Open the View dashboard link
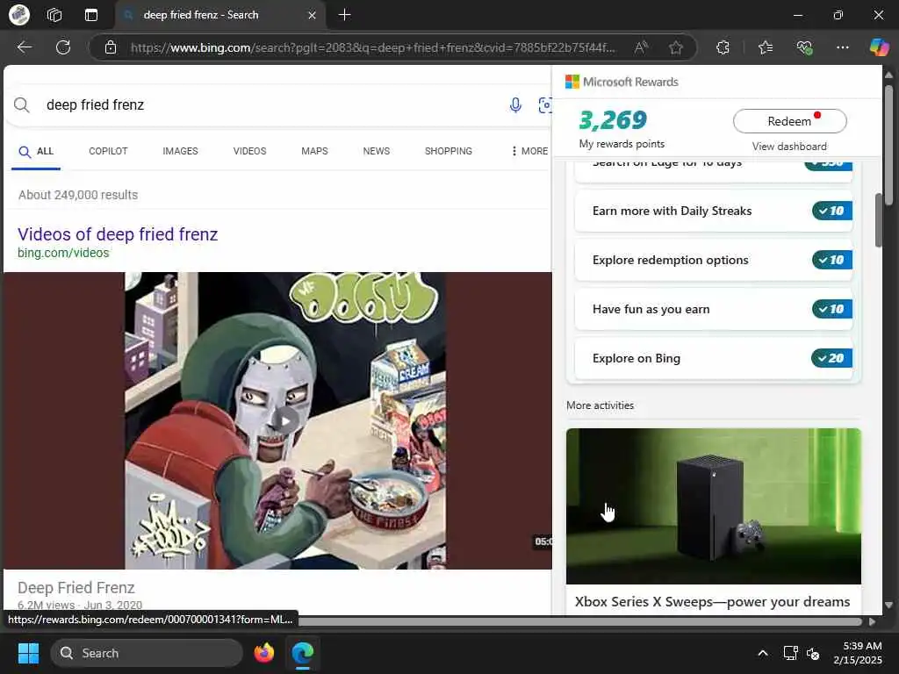The image size is (899, 674). click(x=789, y=147)
